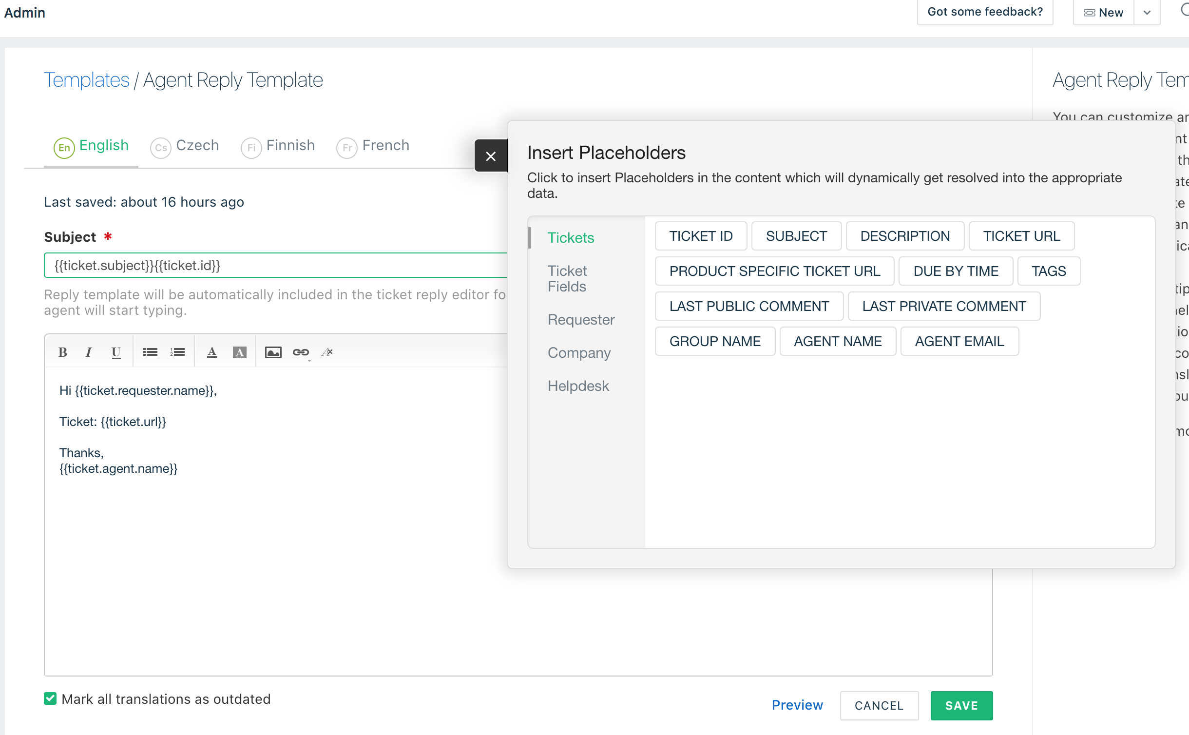This screenshot has height=735, width=1189.
Task: Click the insert link icon
Action: tap(301, 352)
